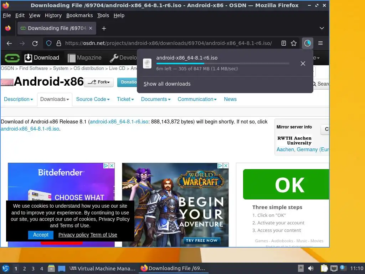Click the Donation button

point(127,82)
